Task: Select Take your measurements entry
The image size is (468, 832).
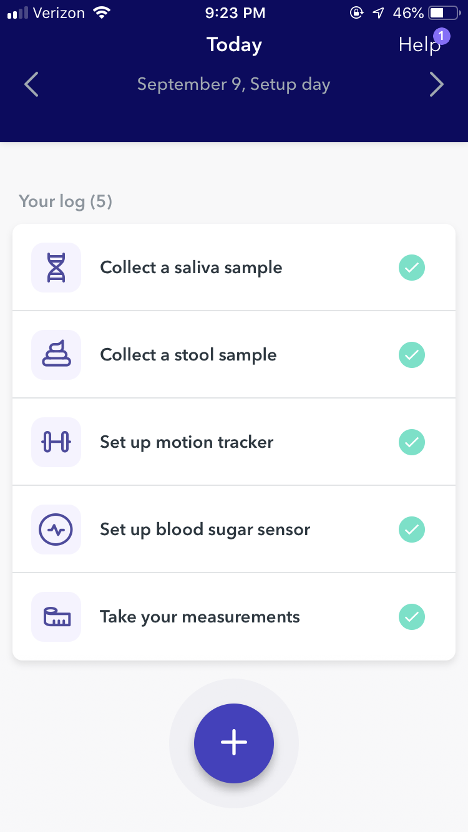Action: pyautogui.click(x=200, y=617)
